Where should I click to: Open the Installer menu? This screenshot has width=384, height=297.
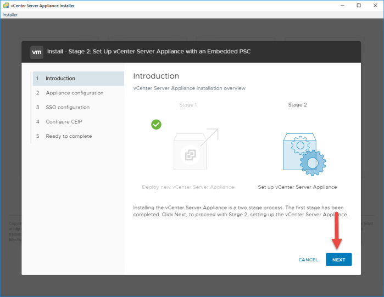click(x=10, y=15)
